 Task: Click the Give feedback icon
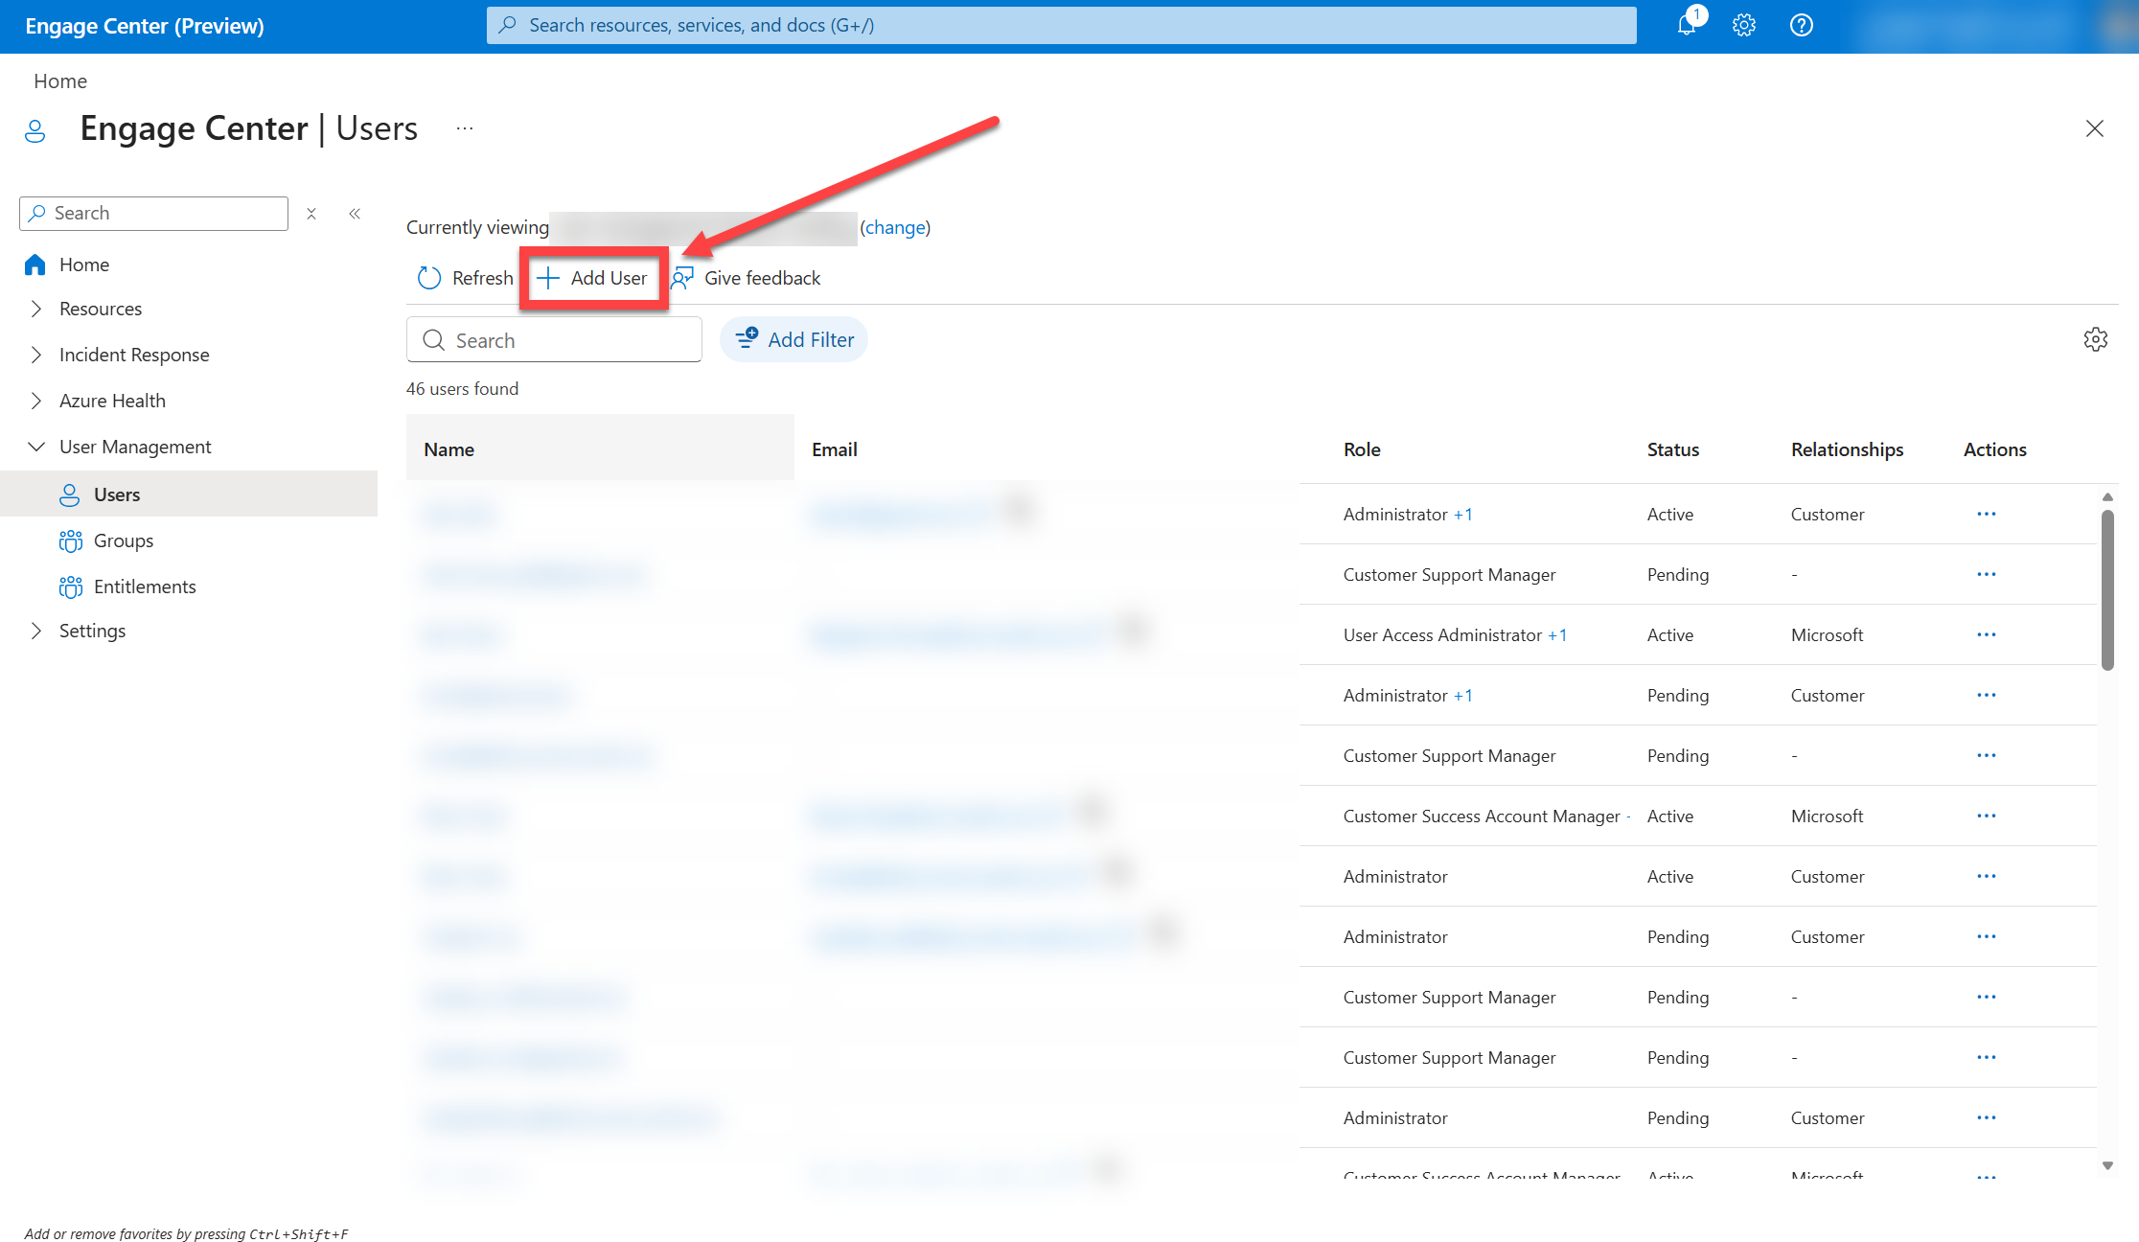coord(682,278)
